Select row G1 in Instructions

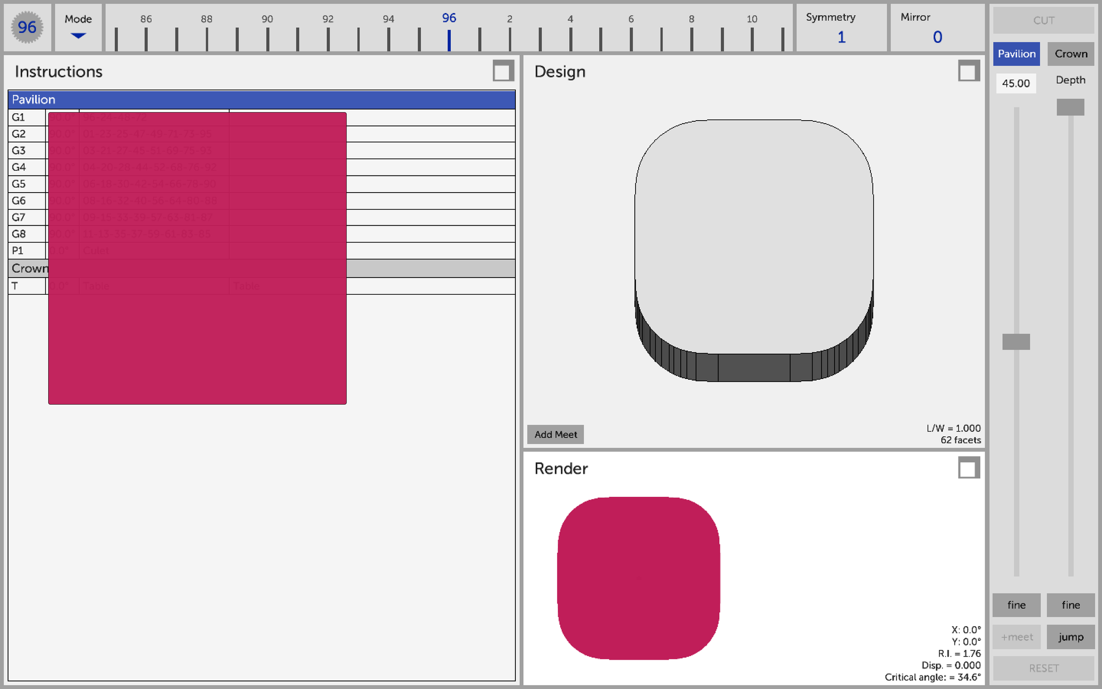(262, 117)
